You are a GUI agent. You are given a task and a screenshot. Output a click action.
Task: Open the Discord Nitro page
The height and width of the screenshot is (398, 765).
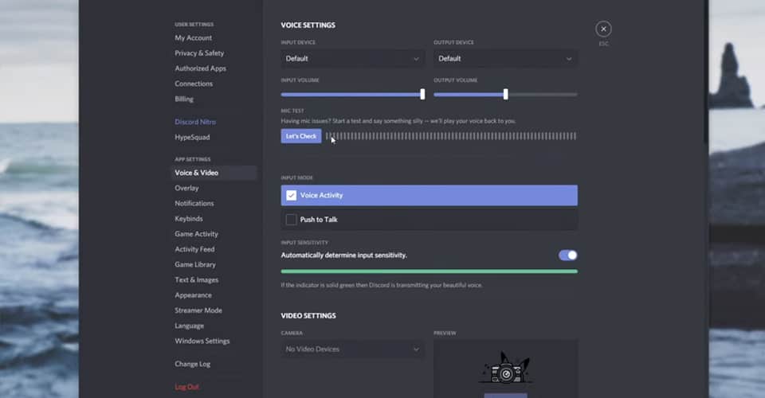tap(195, 122)
